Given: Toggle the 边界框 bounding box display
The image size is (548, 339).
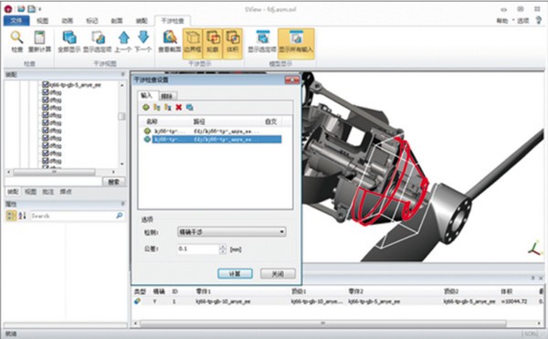Looking at the screenshot, I should [193, 43].
